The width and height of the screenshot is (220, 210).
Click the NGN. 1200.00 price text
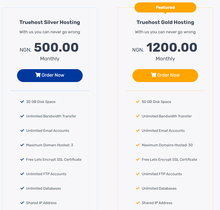[165, 47]
